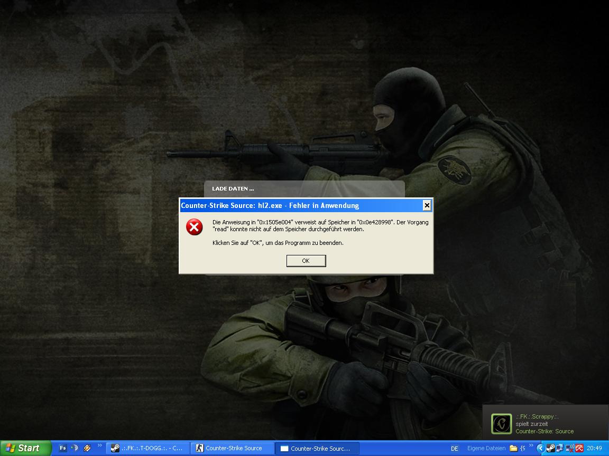The image size is (609, 456).
Task: Click the red error icon in the dialog
Action: click(194, 227)
